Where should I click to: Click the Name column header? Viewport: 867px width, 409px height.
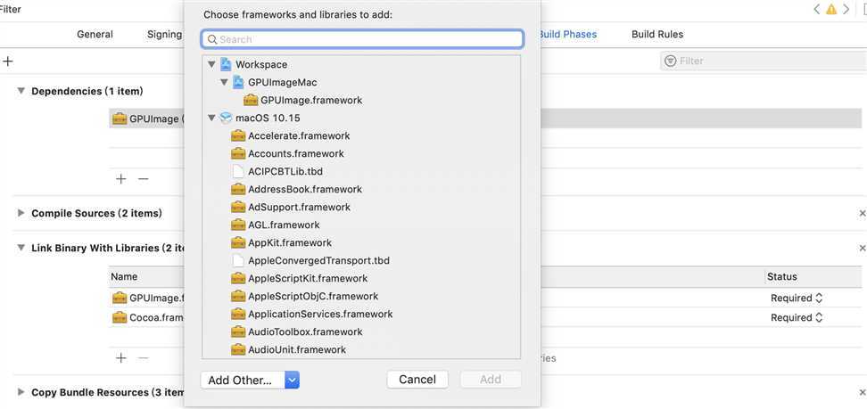124,276
